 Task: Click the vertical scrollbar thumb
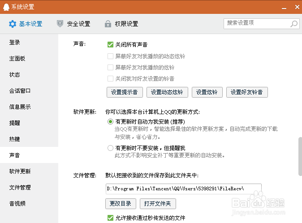pyautogui.click(x=300, y=156)
